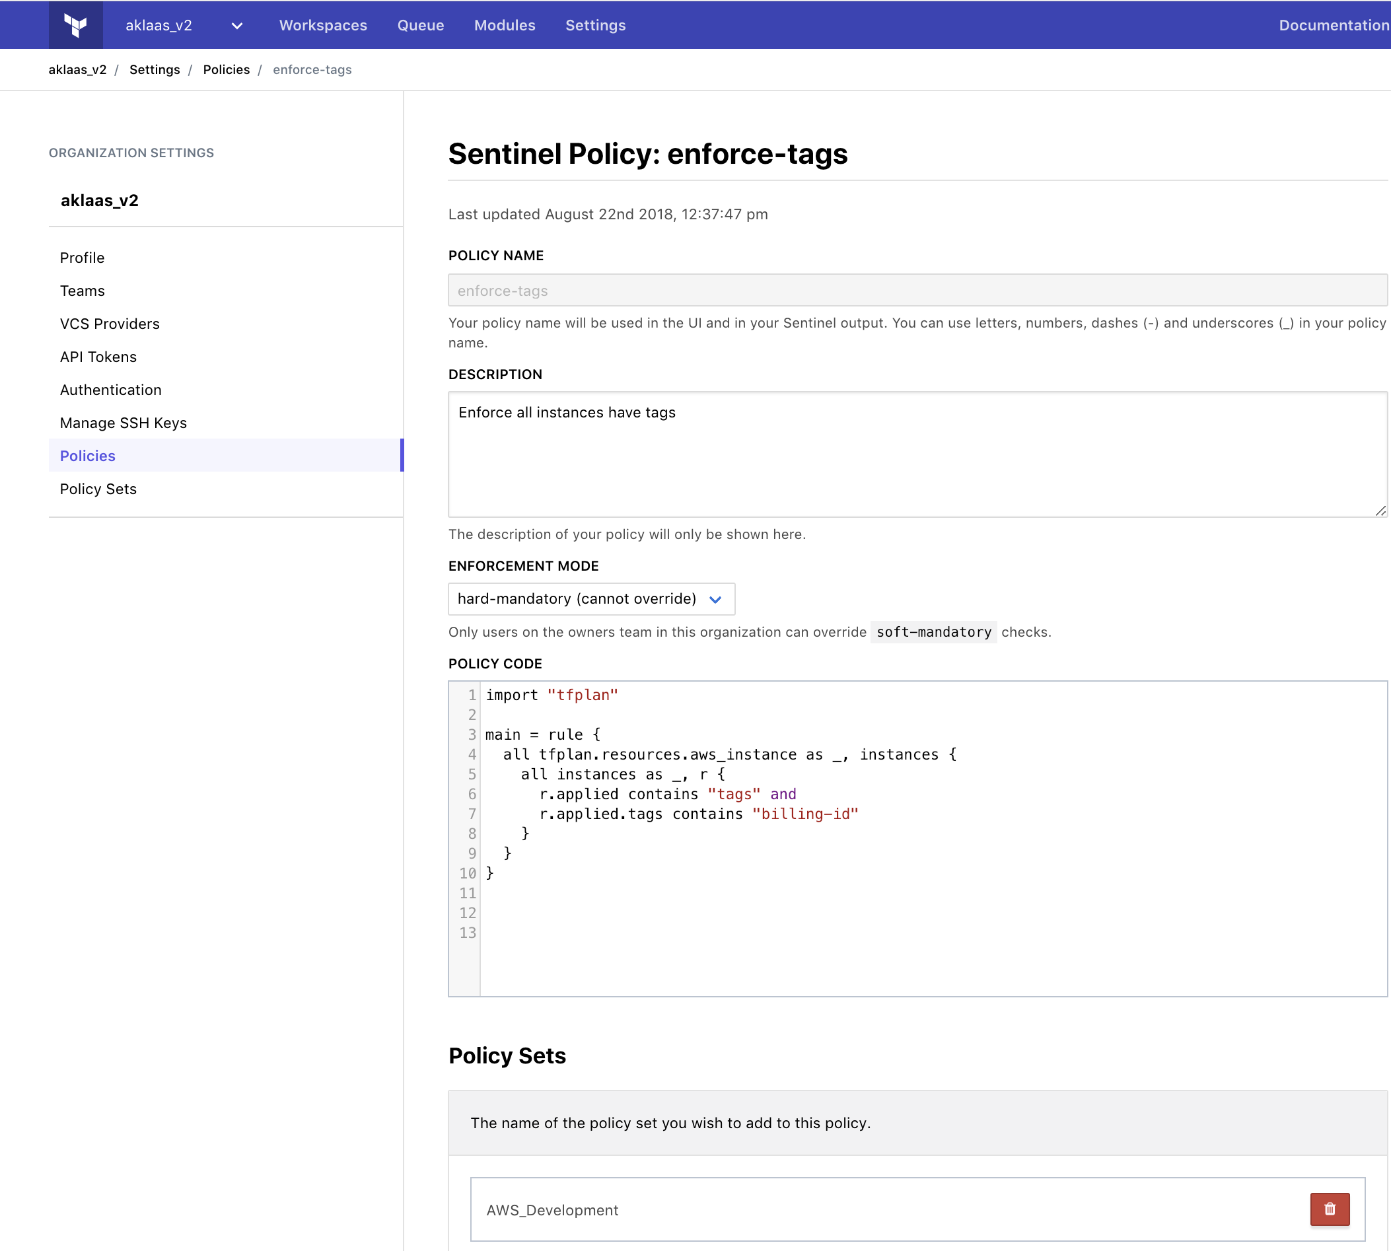
Task: Open VCS Providers settings
Action: pyautogui.click(x=110, y=324)
